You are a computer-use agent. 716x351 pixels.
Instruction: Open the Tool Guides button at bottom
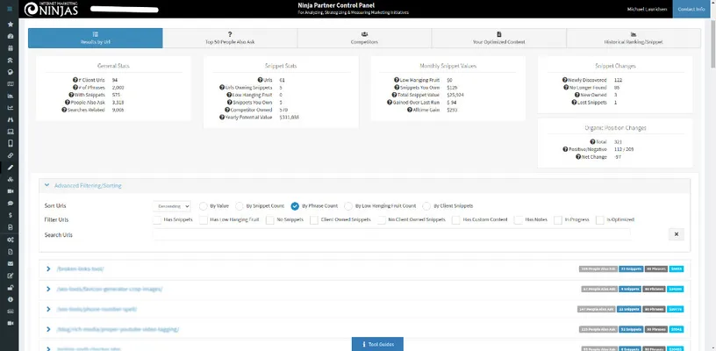coord(379,344)
